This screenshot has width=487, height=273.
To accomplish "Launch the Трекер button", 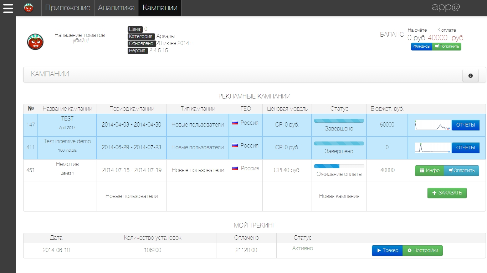I will [x=387, y=250].
